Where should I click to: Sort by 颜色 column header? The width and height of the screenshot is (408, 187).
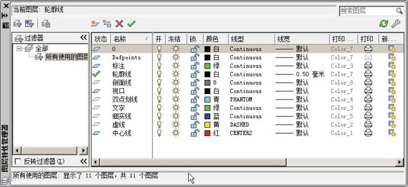pyautogui.click(x=216, y=39)
